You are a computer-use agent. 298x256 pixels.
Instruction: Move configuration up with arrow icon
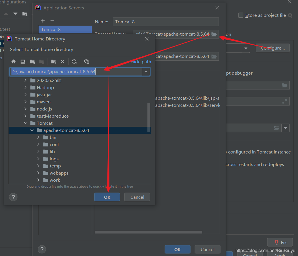6,14
